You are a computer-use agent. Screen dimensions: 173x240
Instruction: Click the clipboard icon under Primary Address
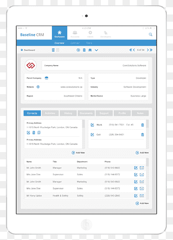34,133
